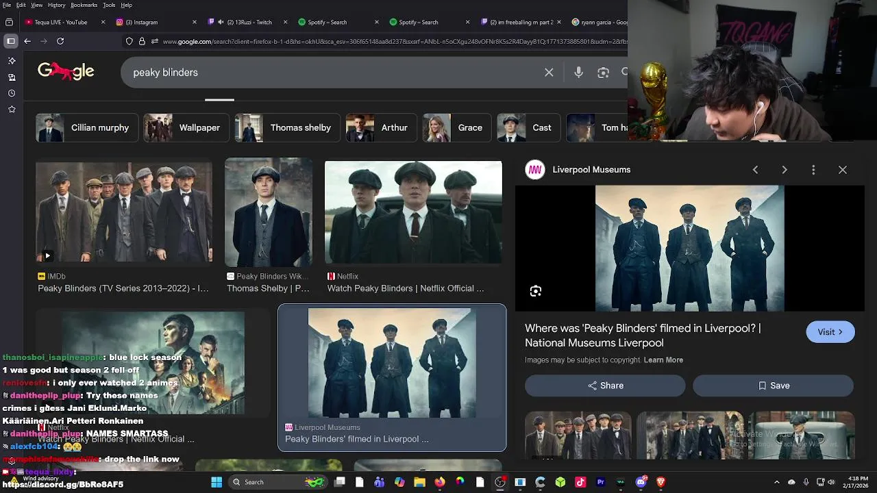This screenshot has height=493, width=877.
Task: Share the previewed image
Action: pos(605,385)
